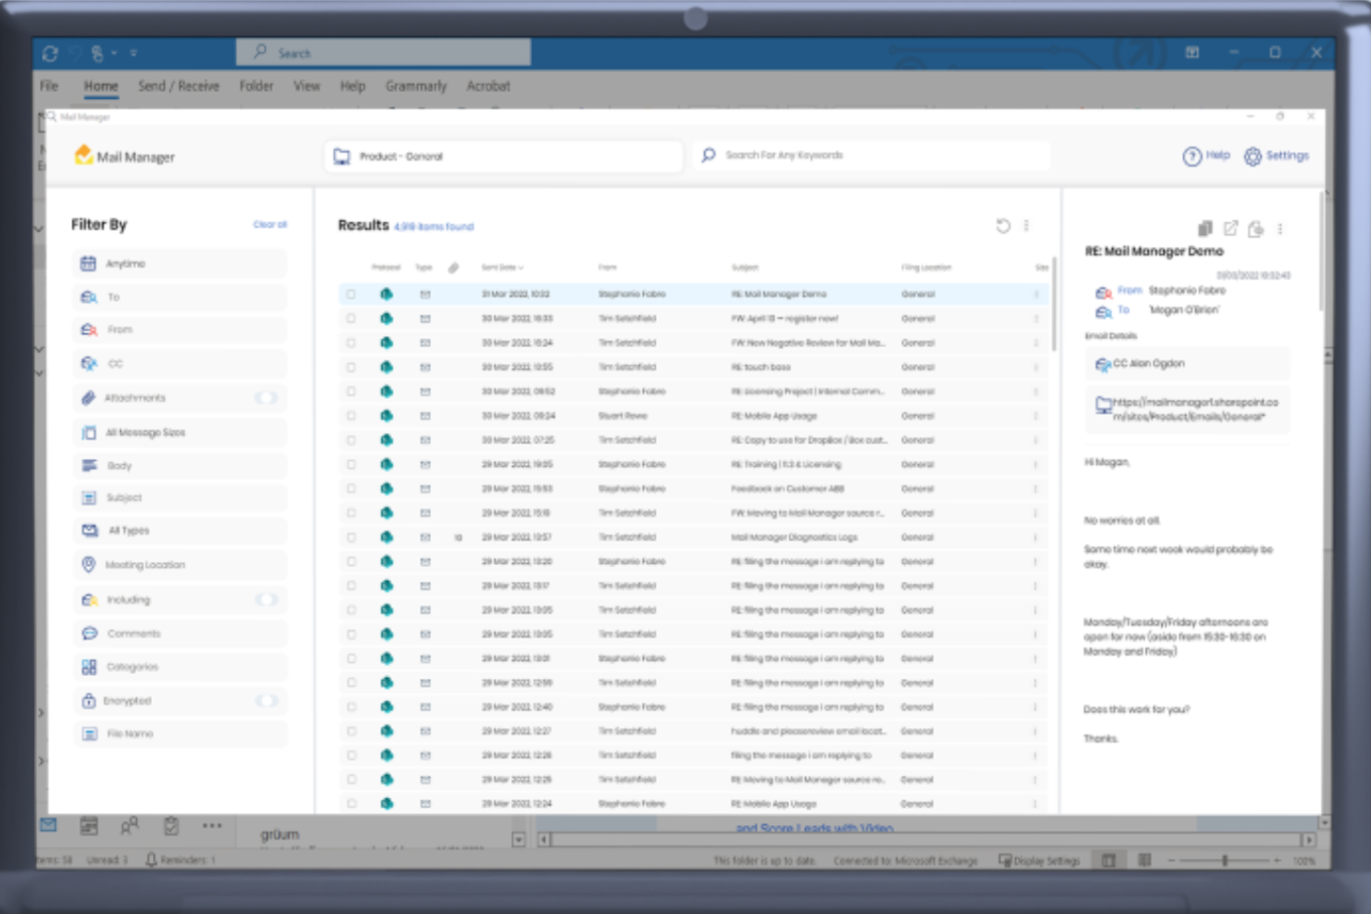This screenshot has width=1371, height=914.
Task: Click the Clear all filters link
Action: [270, 224]
